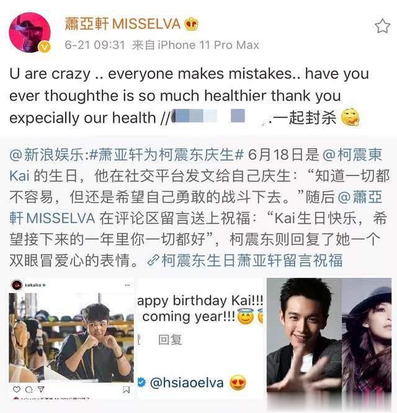The width and height of the screenshot is (397, 413).
Task: Tap the paper-plane share icon under photo
Action: coord(41,389)
